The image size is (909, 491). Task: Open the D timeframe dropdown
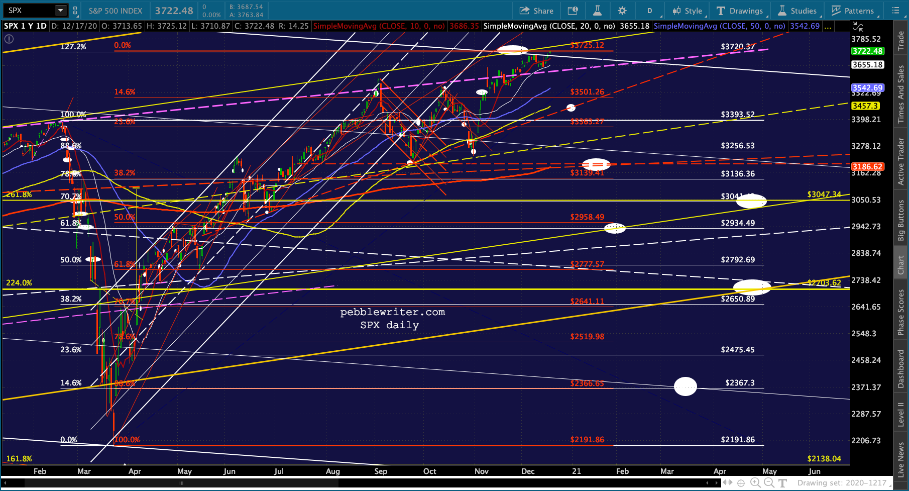649,11
